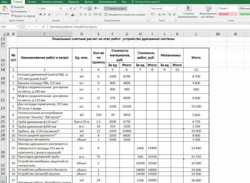Open the merge and center dropdown arrow
The width and height of the screenshot is (250, 183).
pos(147,15)
